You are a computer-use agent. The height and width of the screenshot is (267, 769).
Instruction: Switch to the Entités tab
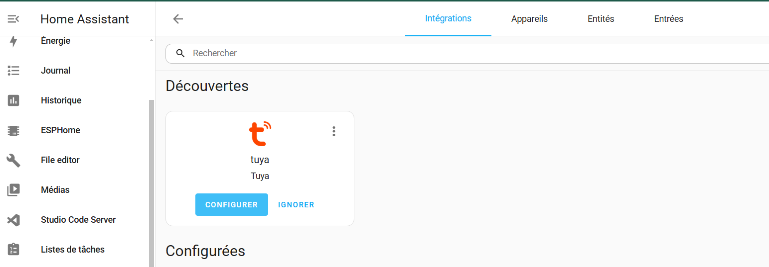[601, 19]
